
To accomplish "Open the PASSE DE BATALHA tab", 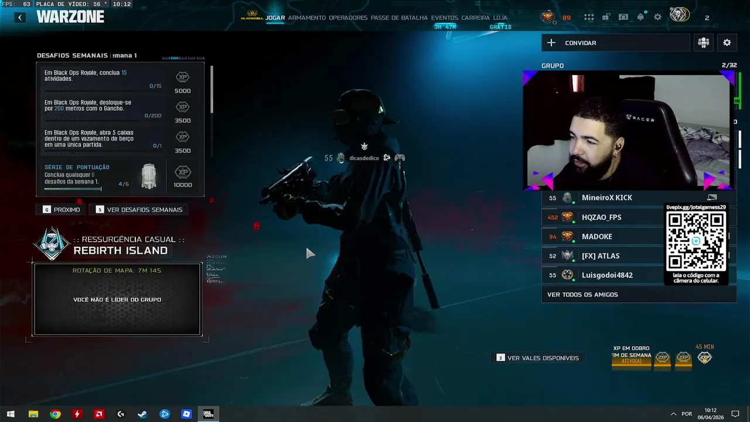I will [x=399, y=18].
